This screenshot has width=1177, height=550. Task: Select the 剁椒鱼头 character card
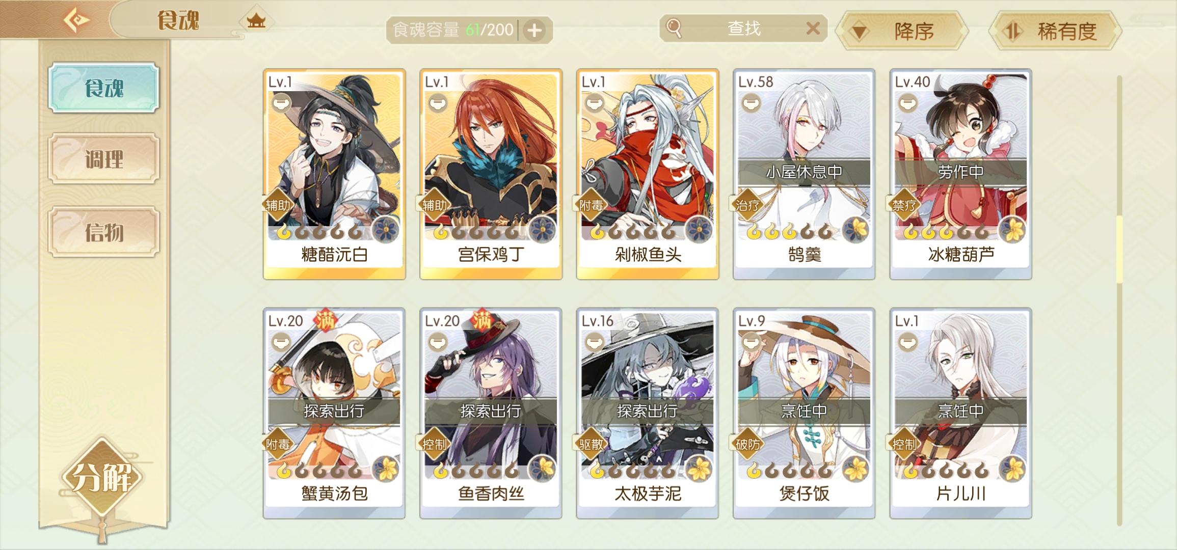(x=648, y=174)
